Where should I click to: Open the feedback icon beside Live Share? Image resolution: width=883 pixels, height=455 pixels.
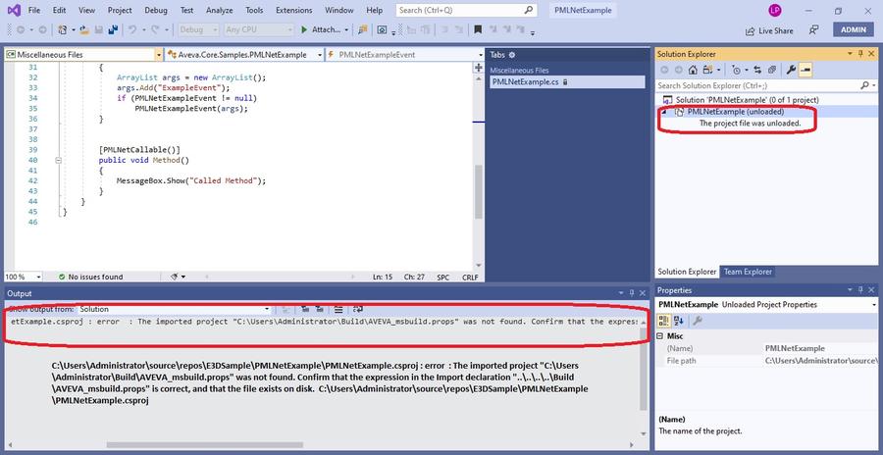click(813, 30)
